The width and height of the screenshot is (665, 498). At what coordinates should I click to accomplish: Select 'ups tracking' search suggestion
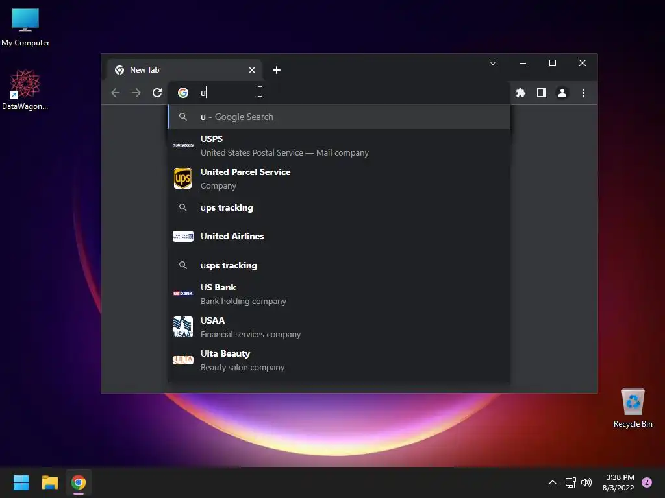tap(339, 208)
